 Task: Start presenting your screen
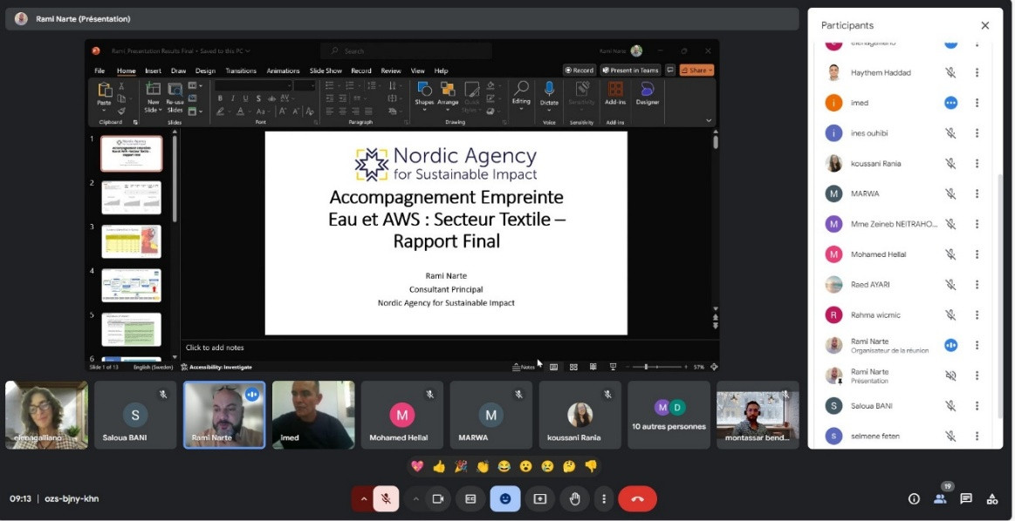coord(540,499)
